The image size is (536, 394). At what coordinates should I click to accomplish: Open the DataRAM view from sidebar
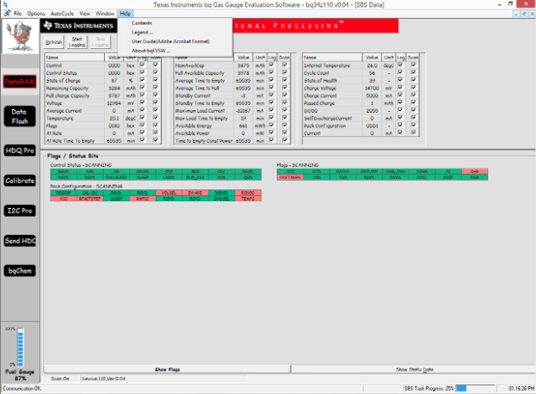point(20,82)
